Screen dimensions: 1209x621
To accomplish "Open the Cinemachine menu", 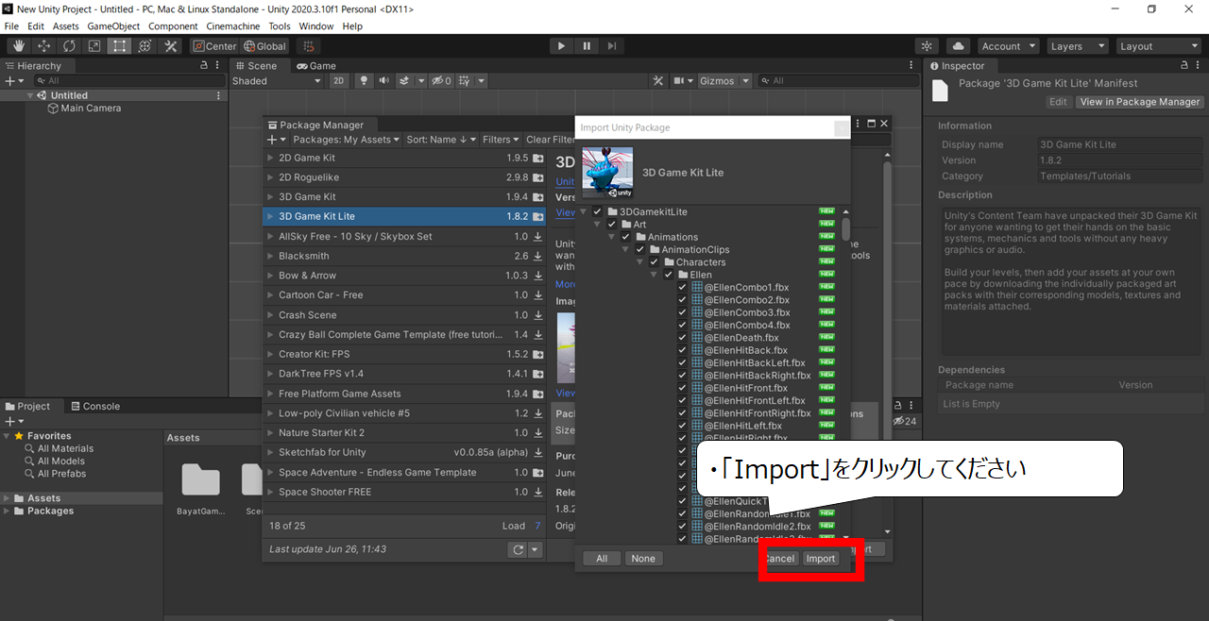I will click(232, 26).
